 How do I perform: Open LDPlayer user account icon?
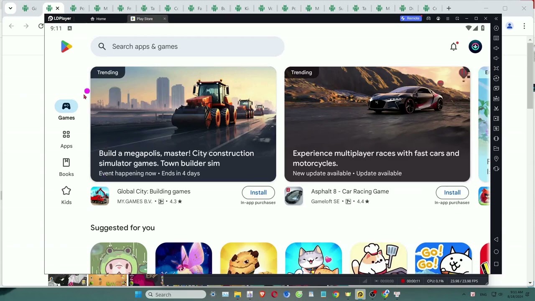[x=438, y=18]
